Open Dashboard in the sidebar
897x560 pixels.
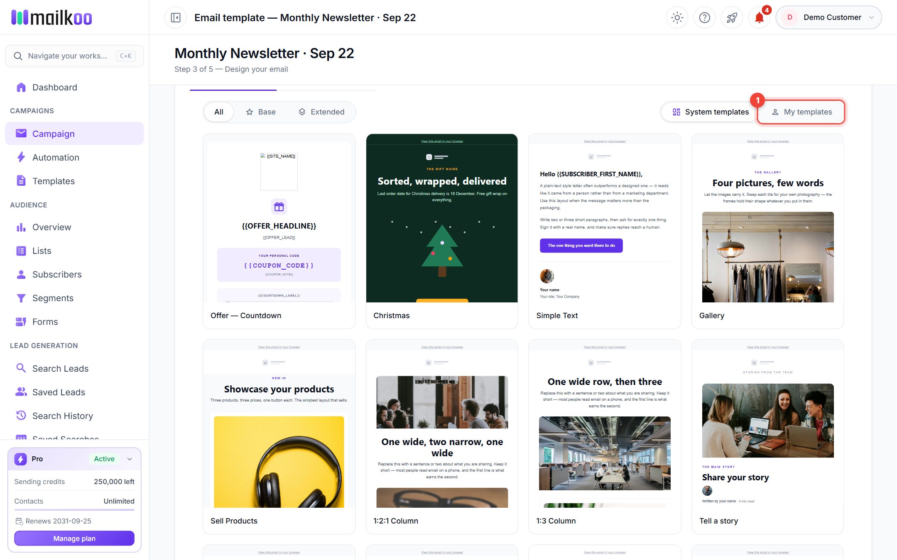74,87
